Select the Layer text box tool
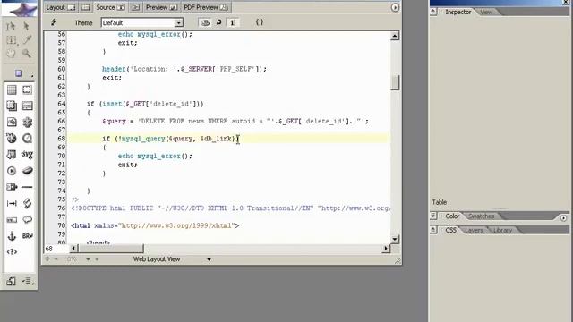The image size is (573, 322). tap(12, 39)
